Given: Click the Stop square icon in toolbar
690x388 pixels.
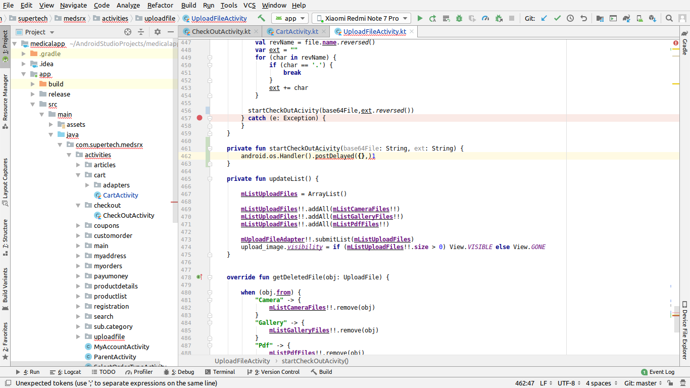Looking at the screenshot, I should click(512, 18).
